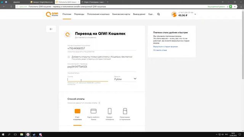
Task: Open the Платежи menu
Action: [67, 14]
